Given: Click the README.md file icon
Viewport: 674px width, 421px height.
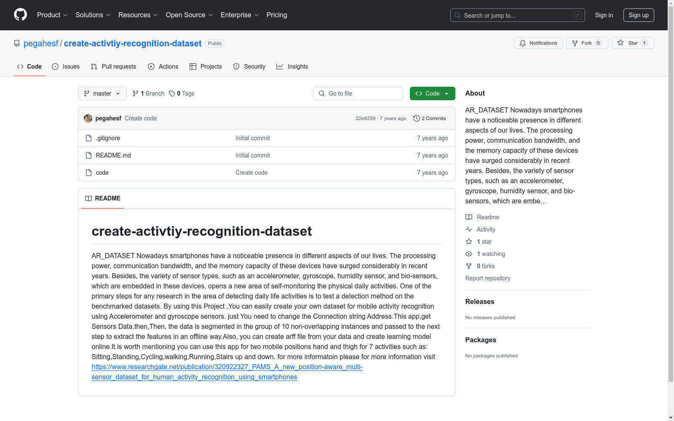Looking at the screenshot, I should (x=88, y=155).
